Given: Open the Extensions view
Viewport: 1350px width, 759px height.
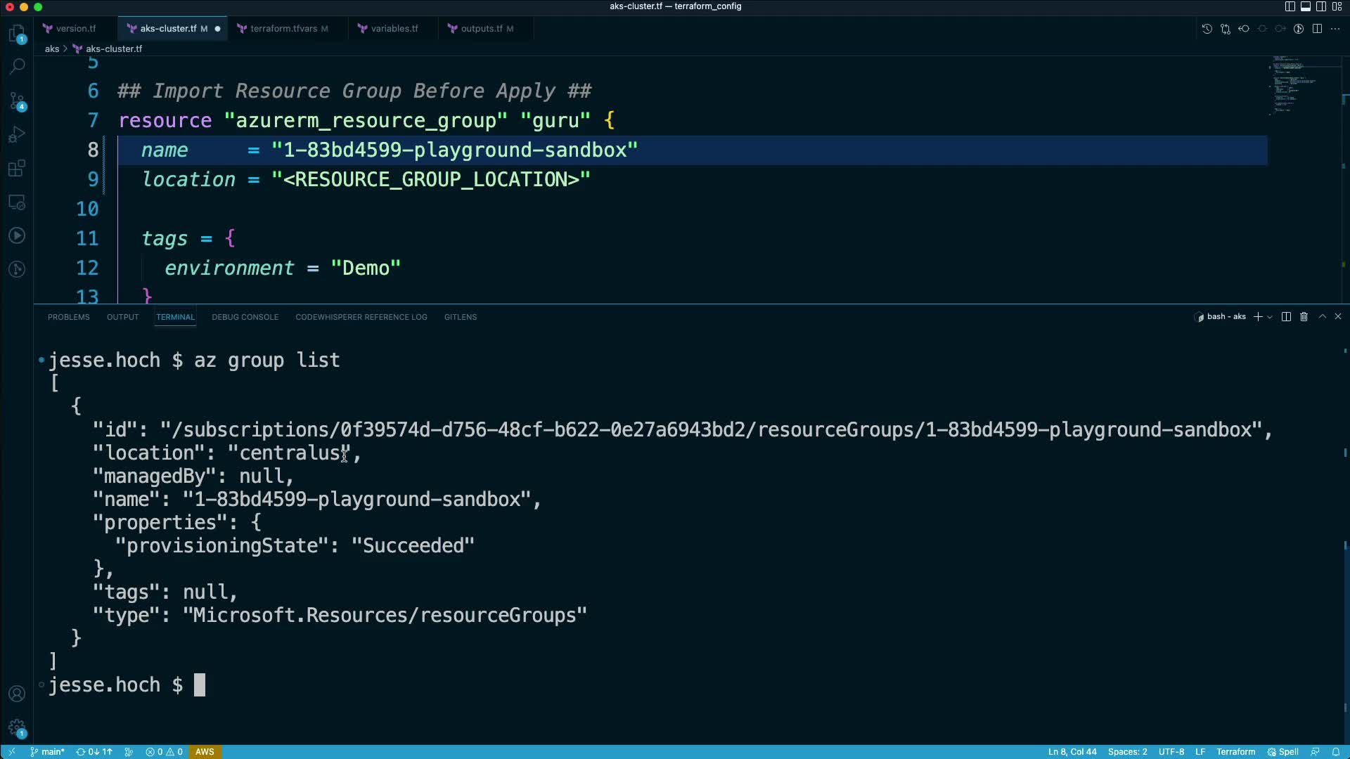Looking at the screenshot, I should coord(17,169).
